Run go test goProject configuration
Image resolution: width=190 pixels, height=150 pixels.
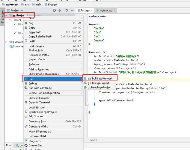100,83
